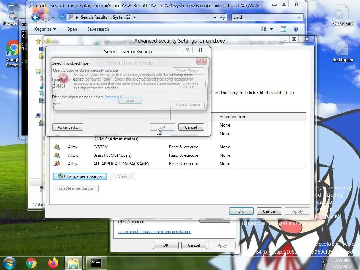Screen dimensions: 360x270
Task: Open the examples link
Action: (114, 97)
